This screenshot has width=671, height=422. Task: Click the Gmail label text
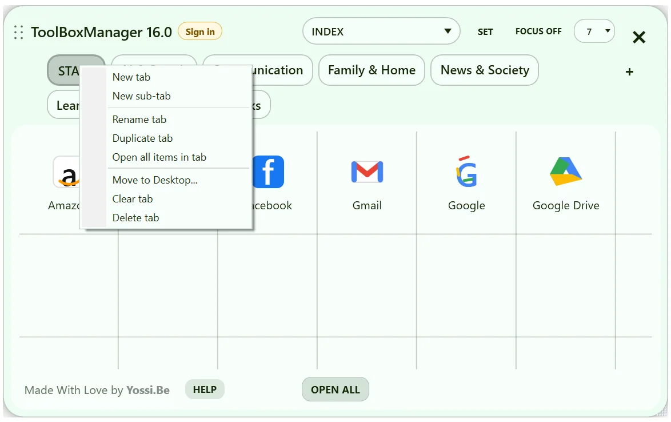point(367,205)
